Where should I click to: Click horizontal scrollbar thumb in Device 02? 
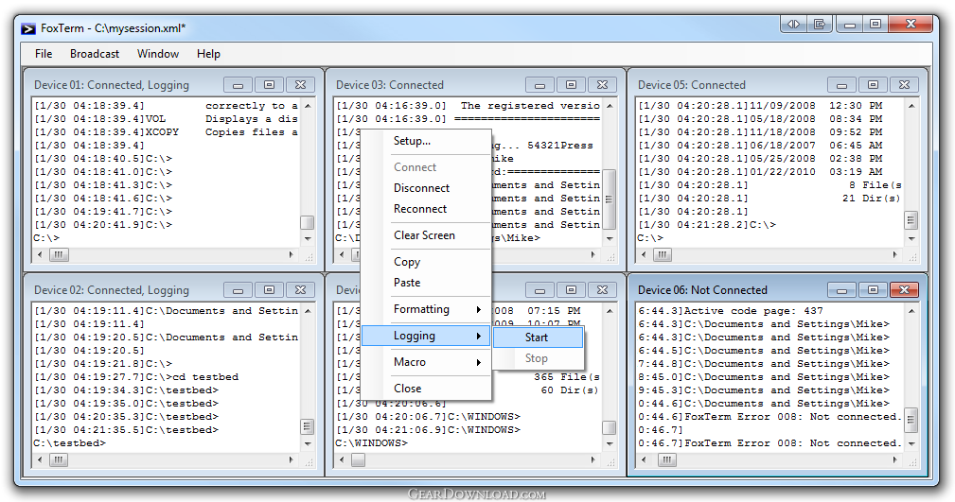pos(59,459)
